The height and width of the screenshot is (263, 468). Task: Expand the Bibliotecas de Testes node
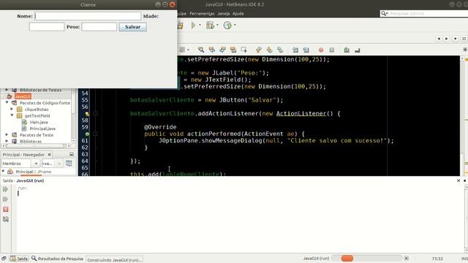click(x=7, y=90)
